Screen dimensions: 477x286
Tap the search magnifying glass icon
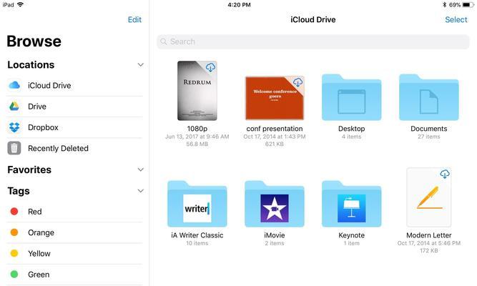(x=164, y=41)
